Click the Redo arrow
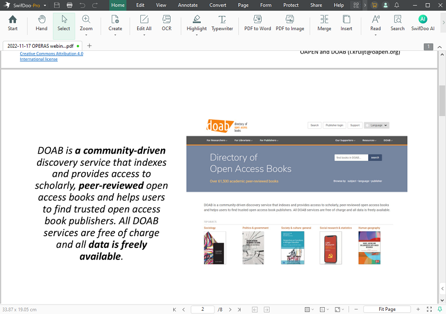Image resolution: width=446 pixels, height=314 pixels. pos(95,5)
